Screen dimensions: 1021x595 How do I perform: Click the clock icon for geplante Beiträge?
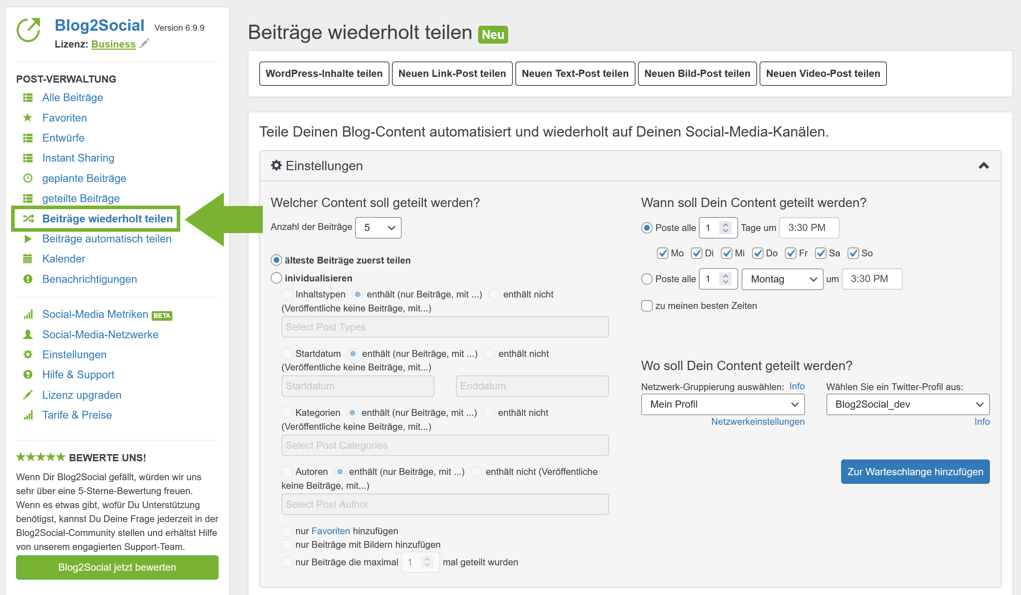point(28,178)
